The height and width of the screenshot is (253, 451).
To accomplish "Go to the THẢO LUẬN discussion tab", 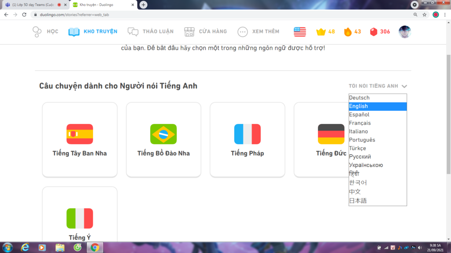I will 151,32.
